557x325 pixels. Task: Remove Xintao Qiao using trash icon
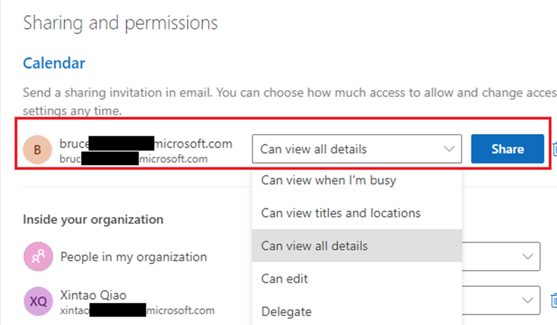pos(554,300)
